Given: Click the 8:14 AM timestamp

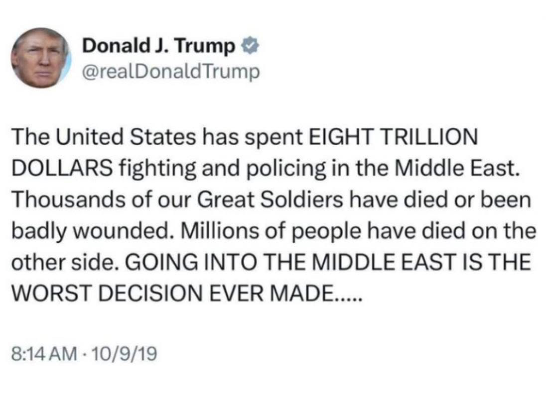Looking at the screenshot, I should (44, 354).
